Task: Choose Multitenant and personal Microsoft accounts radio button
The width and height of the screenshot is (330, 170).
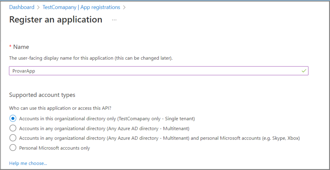Action: coord(13,138)
